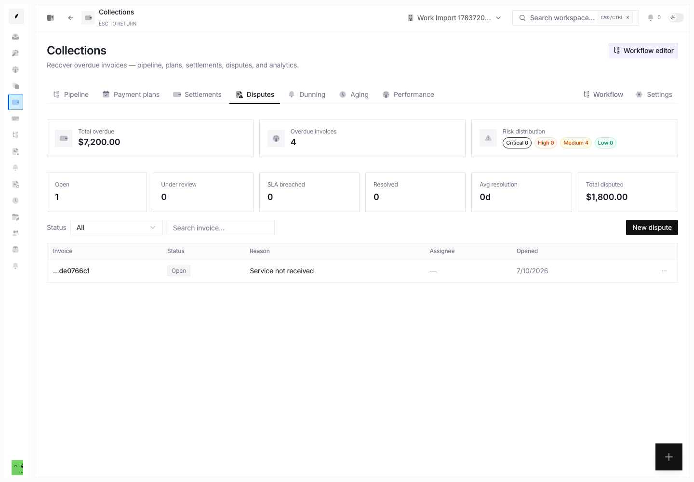Toggle the sidebar panel icon in header
This screenshot has height=482, width=694.
click(x=51, y=18)
